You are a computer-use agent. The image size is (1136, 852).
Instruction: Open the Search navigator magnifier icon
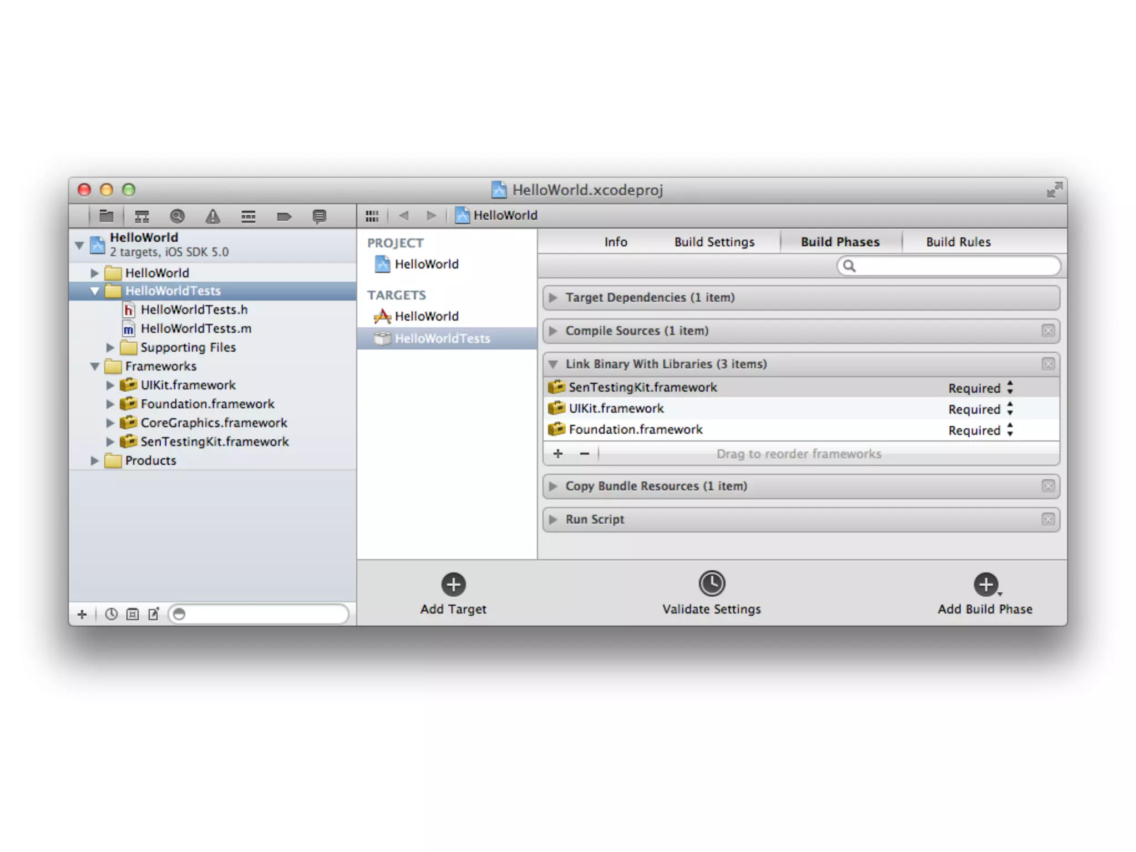click(x=177, y=216)
